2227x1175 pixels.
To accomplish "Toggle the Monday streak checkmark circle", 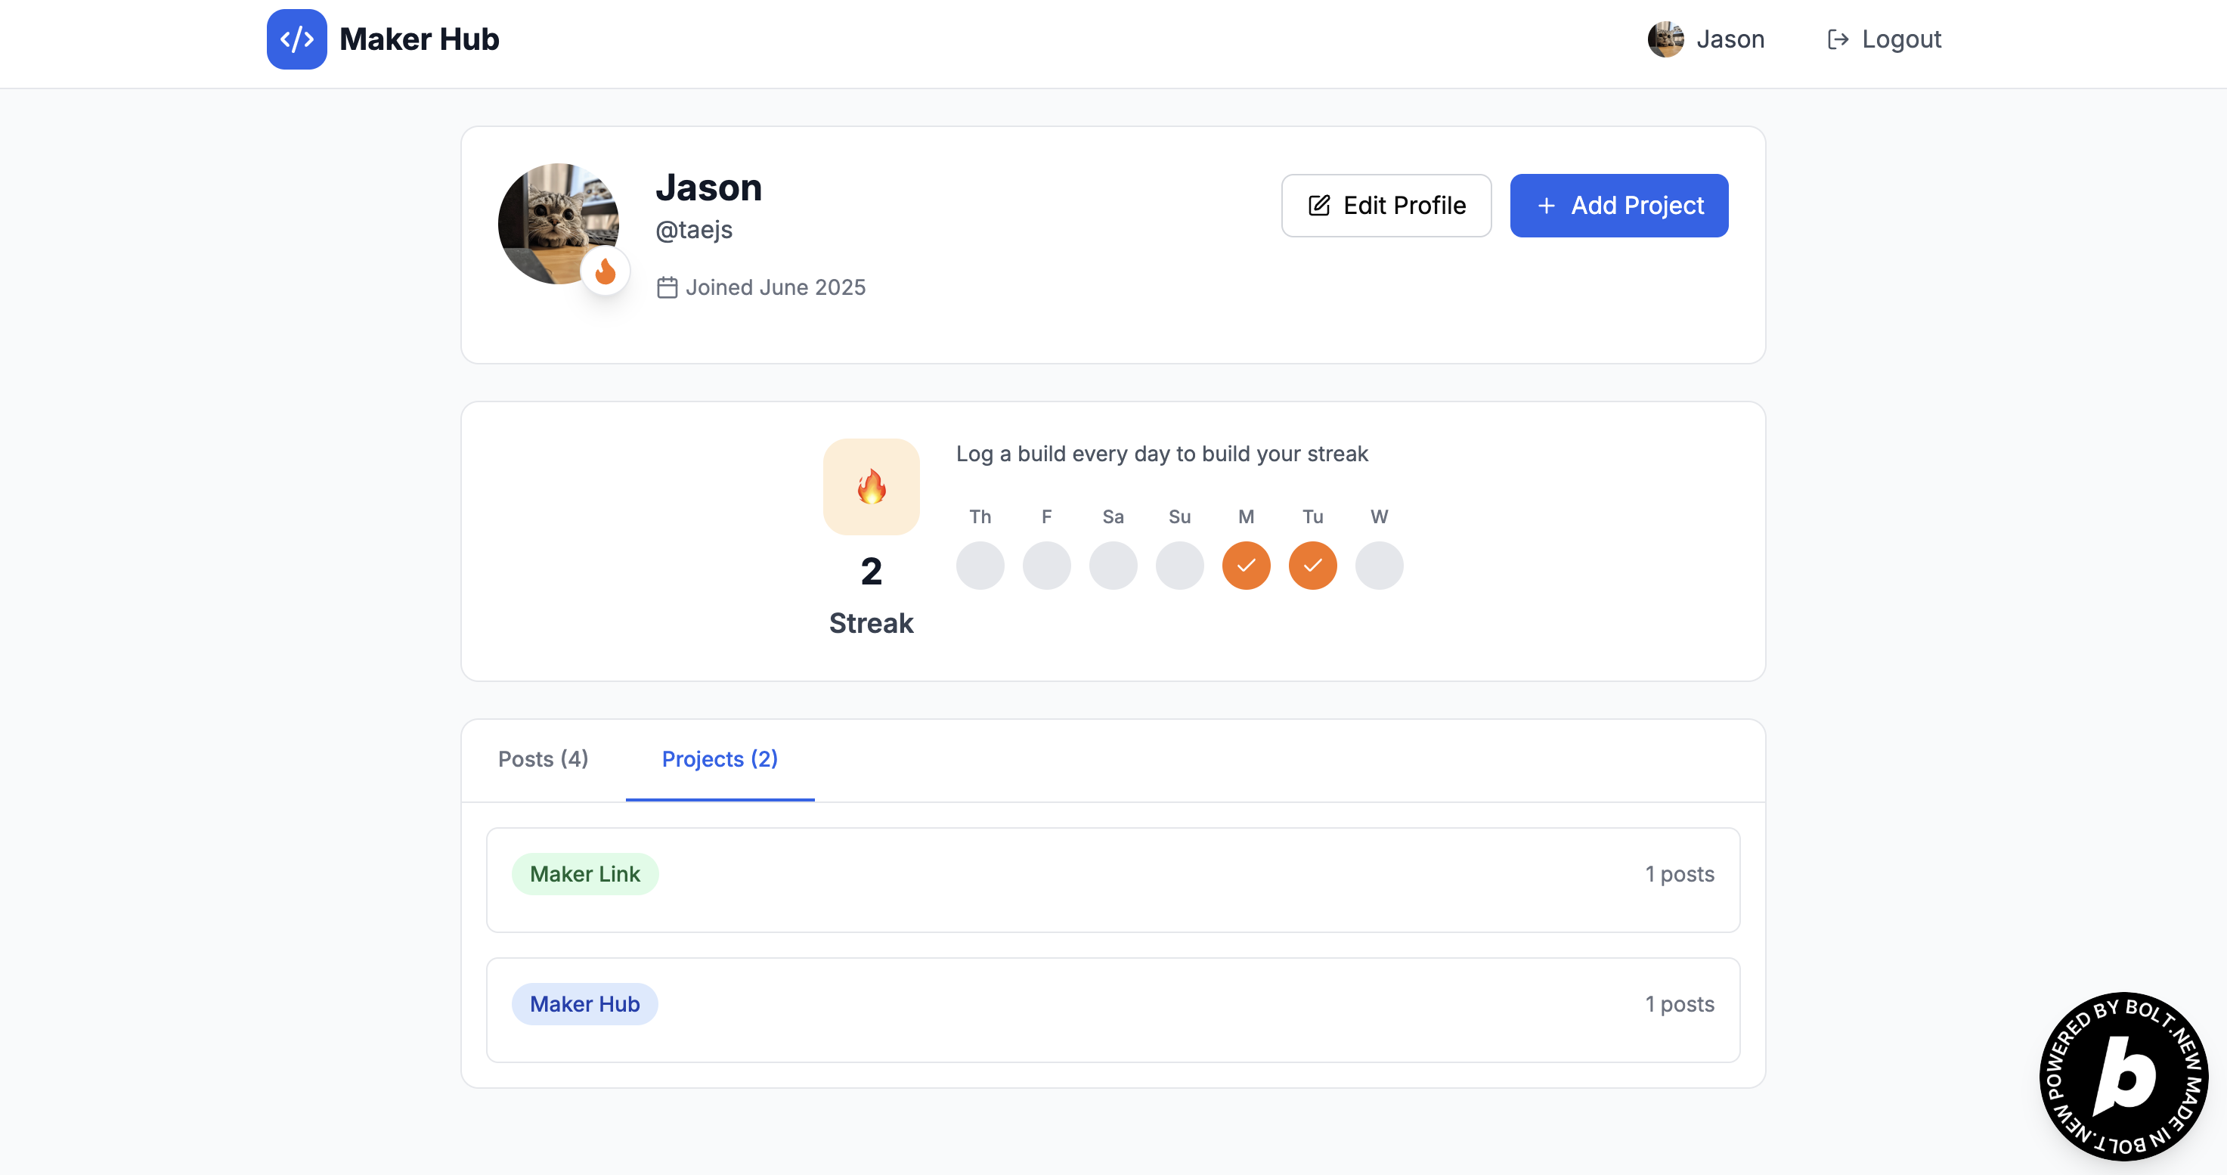I will [1246, 566].
